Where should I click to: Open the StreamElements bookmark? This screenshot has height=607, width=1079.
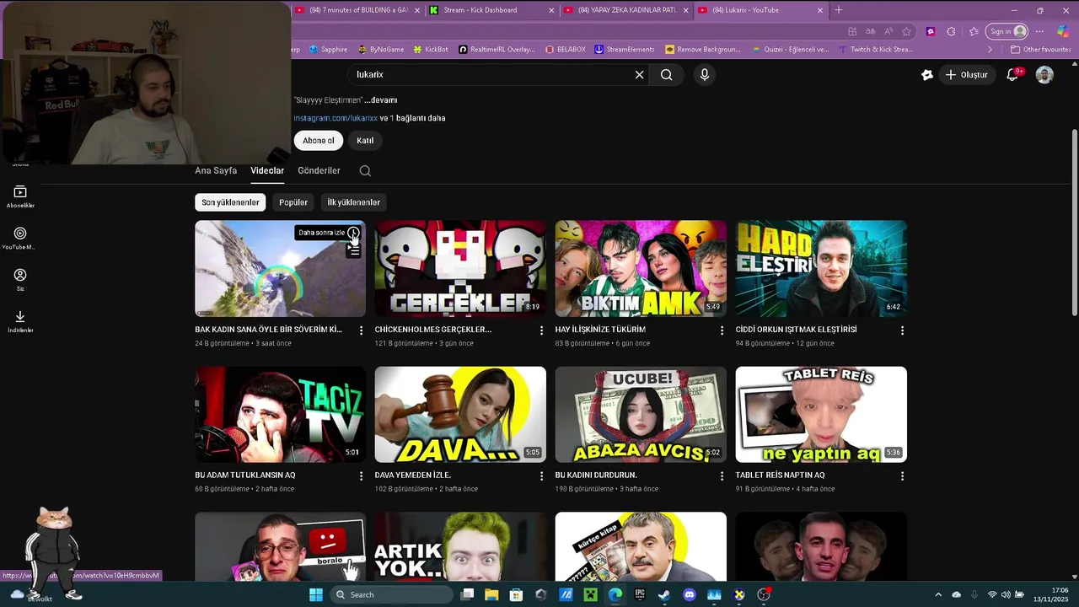point(624,50)
